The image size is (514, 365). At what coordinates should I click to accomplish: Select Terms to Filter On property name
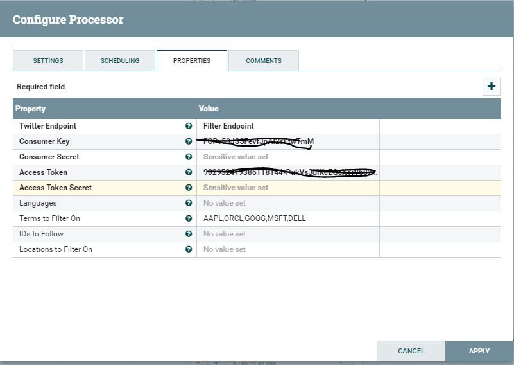(49, 218)
